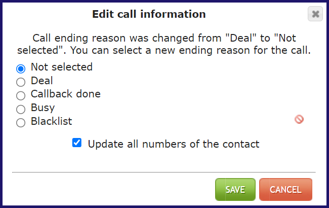
Task: Click the gray X icon in corner
Action: tap(315, 14)
